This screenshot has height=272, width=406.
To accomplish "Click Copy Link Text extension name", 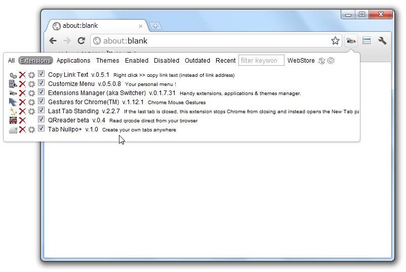I will (68, 75).
